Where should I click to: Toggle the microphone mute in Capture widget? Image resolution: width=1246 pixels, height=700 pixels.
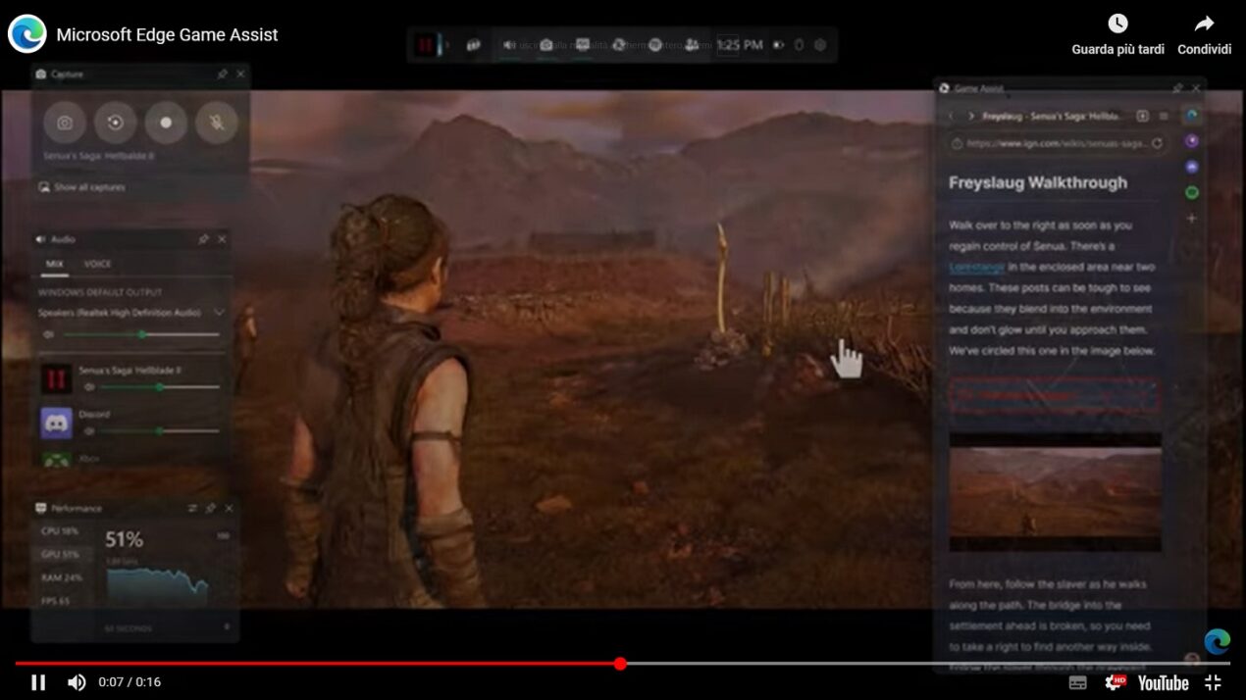point(217,122)
